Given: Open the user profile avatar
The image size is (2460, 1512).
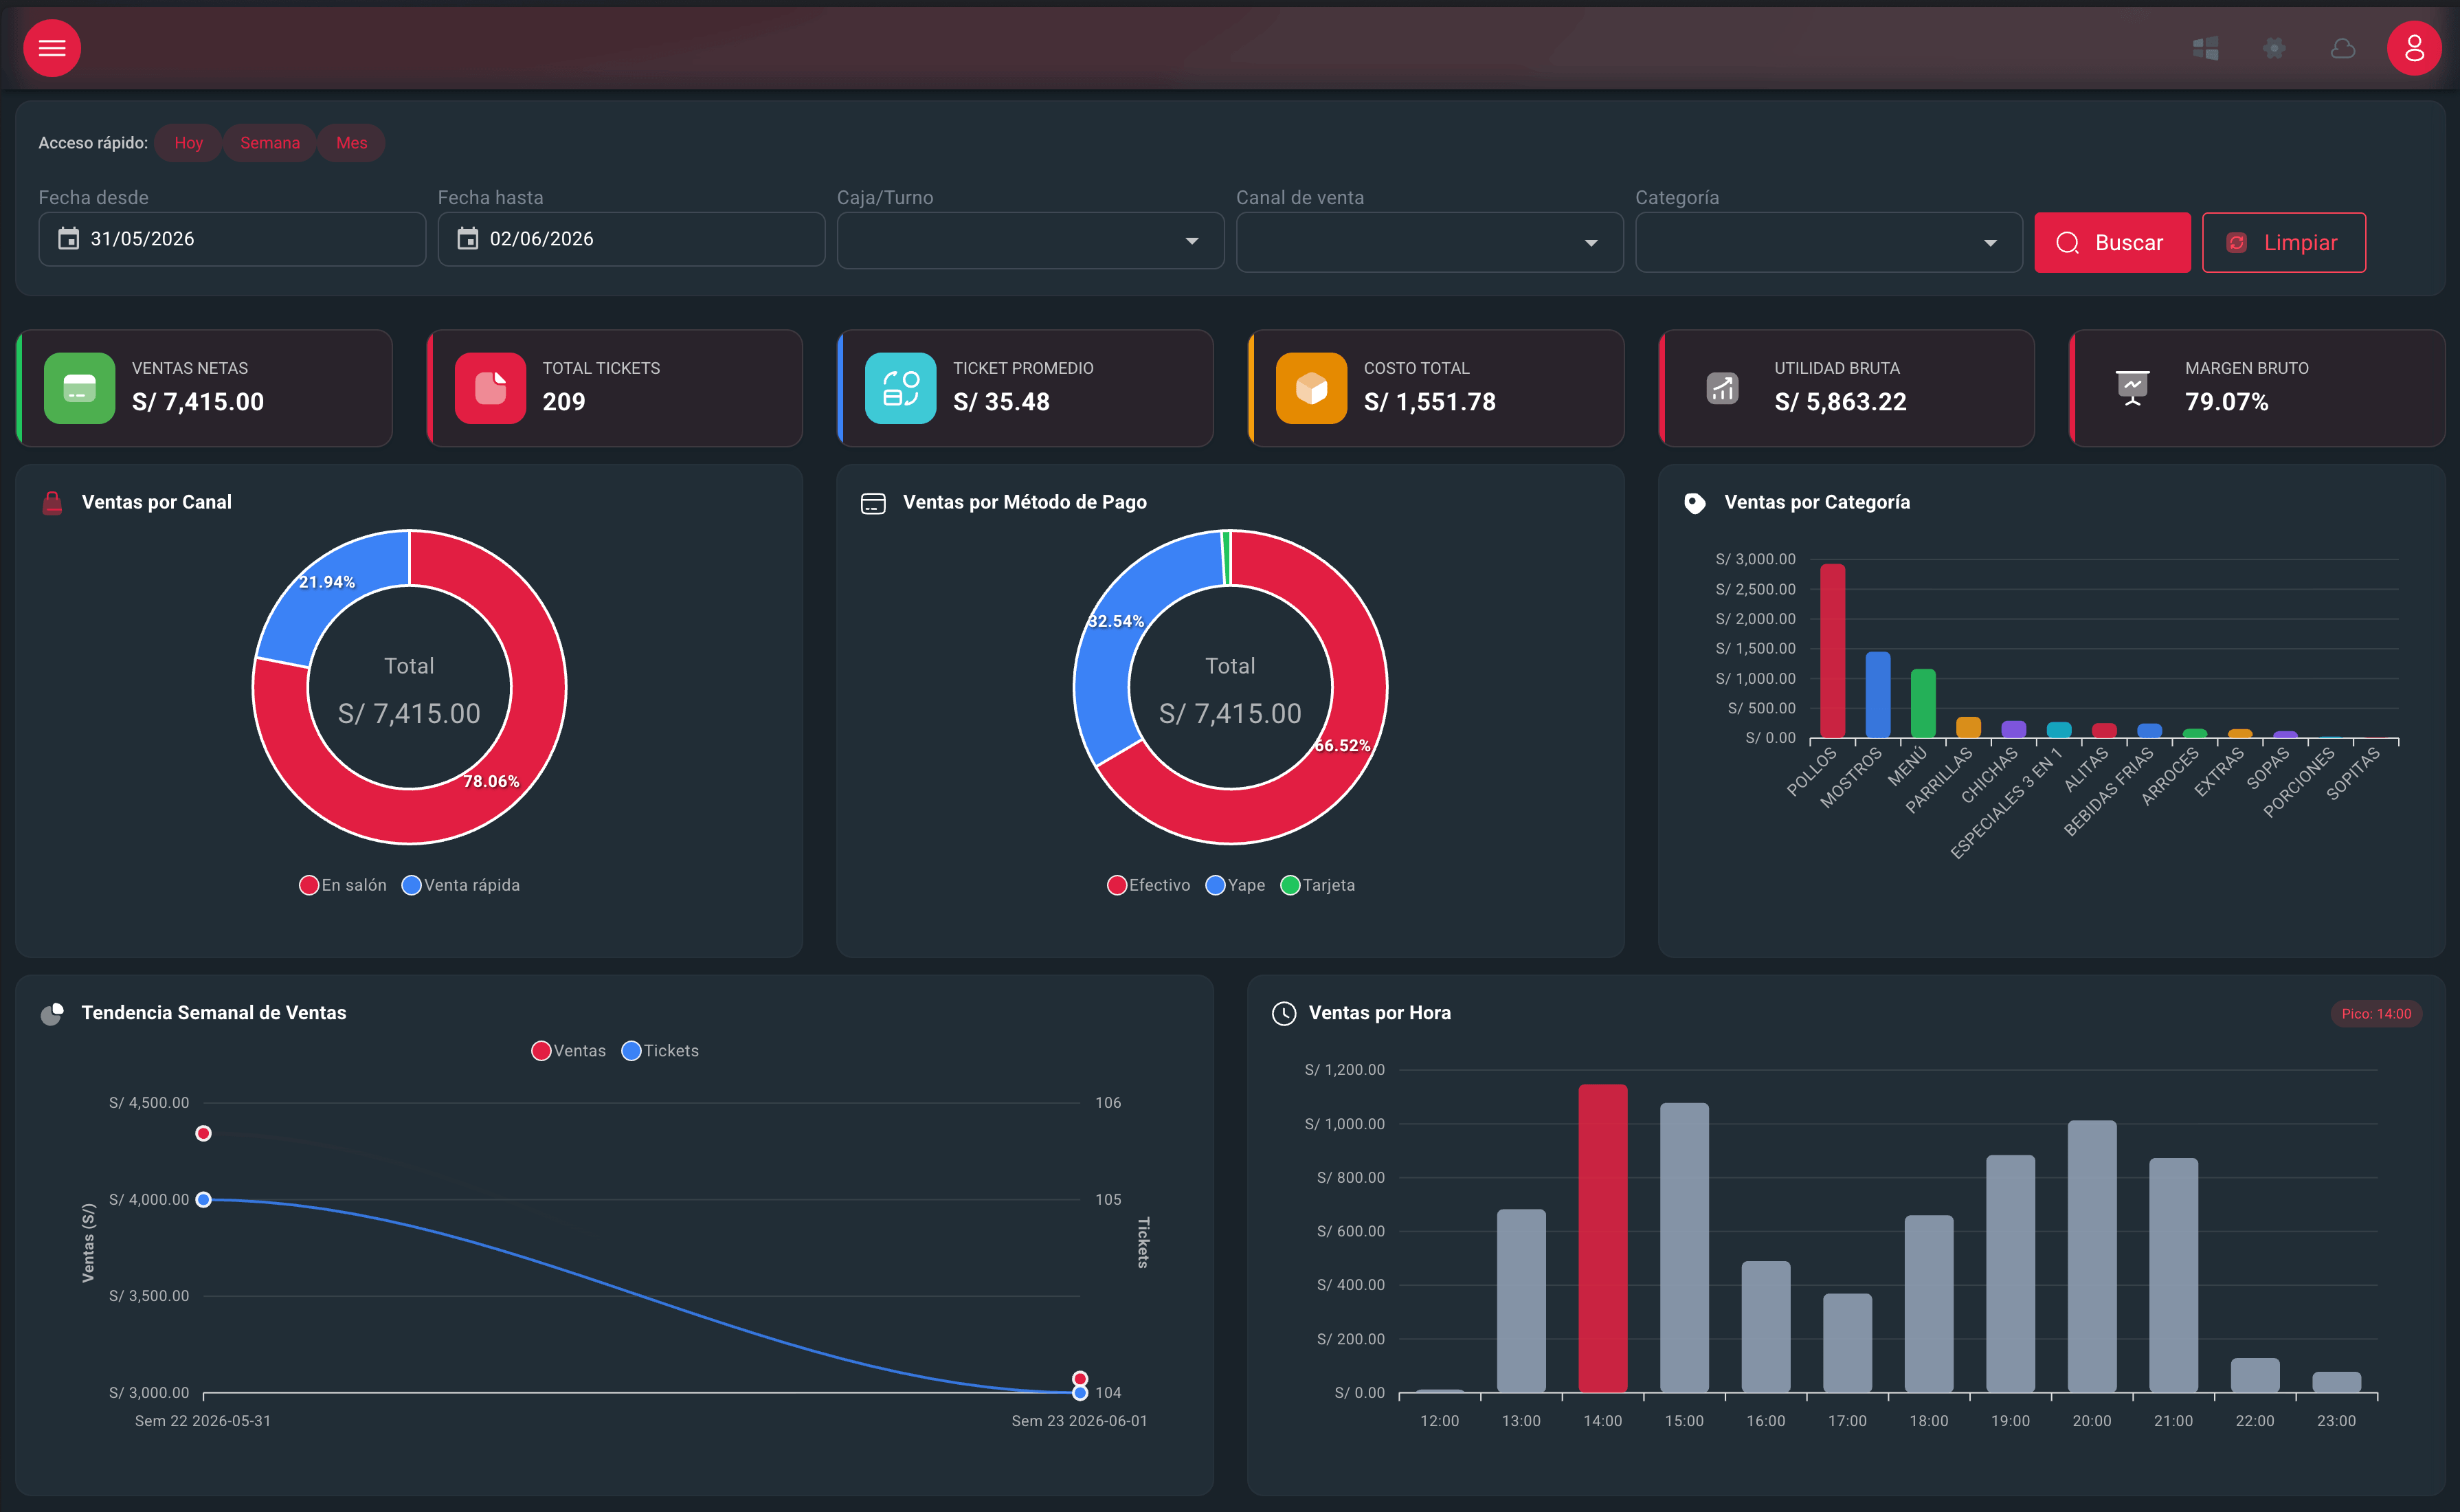Looking at the screenshot, I should [x=2414, y=48].
